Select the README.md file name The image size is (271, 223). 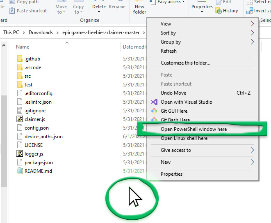(38, 171)
